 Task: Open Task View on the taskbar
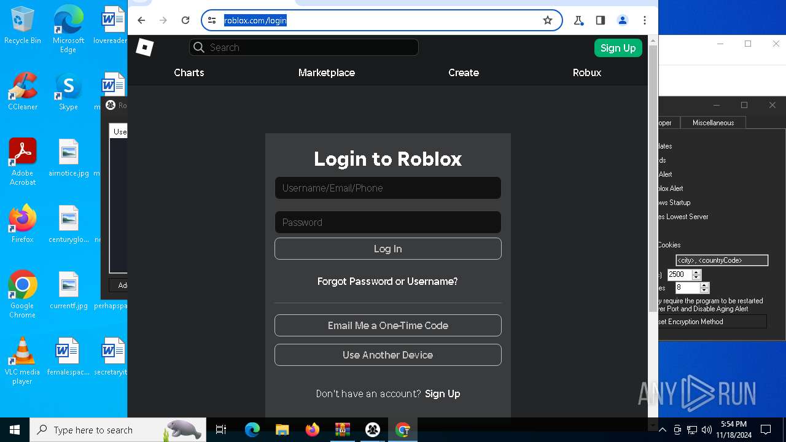click(x=222, y=430)
